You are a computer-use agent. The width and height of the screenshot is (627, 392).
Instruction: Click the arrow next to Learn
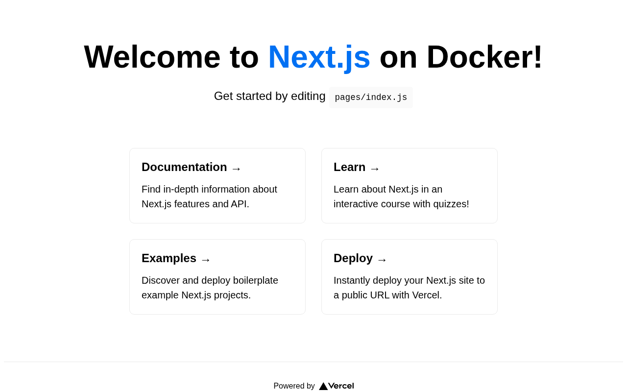click(375, 169)
